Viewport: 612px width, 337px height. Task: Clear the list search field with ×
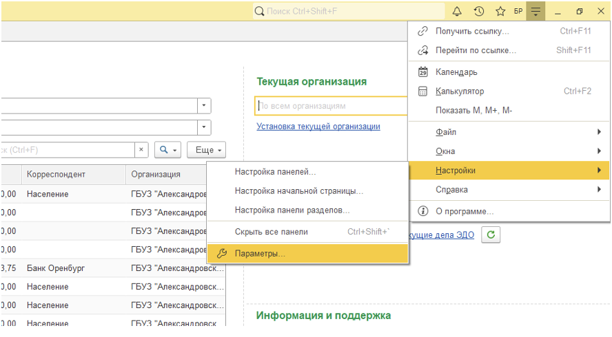(141, 150)
